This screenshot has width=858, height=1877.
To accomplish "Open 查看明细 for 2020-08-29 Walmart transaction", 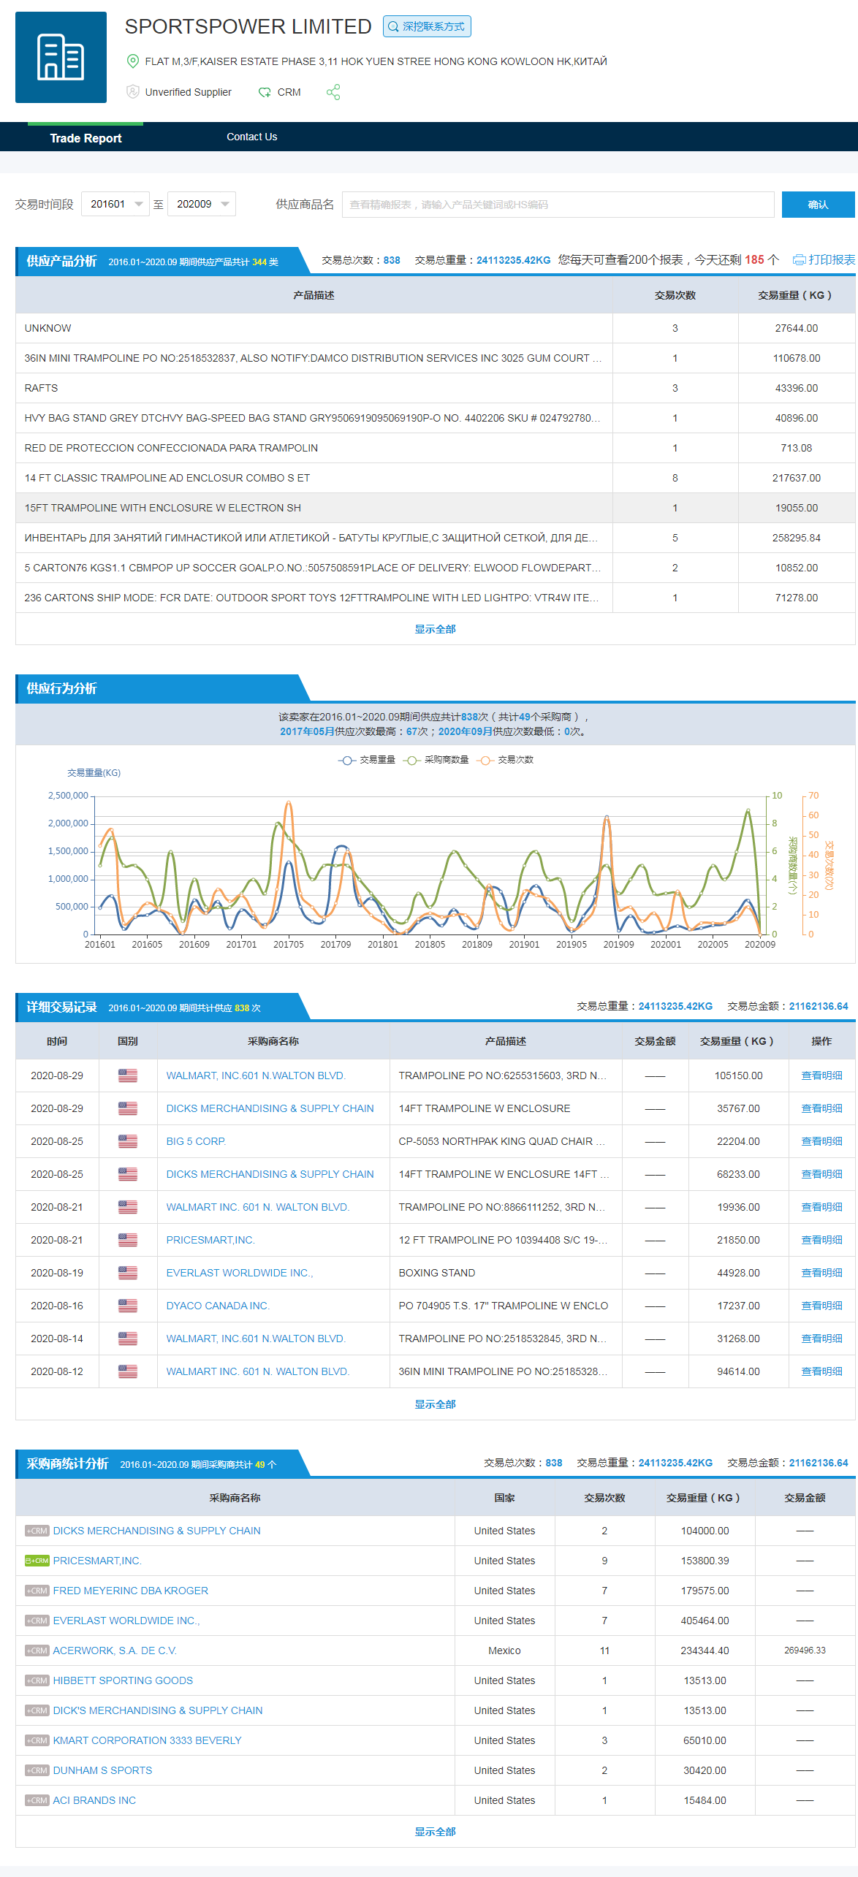I will click(x=821, y=1075).
